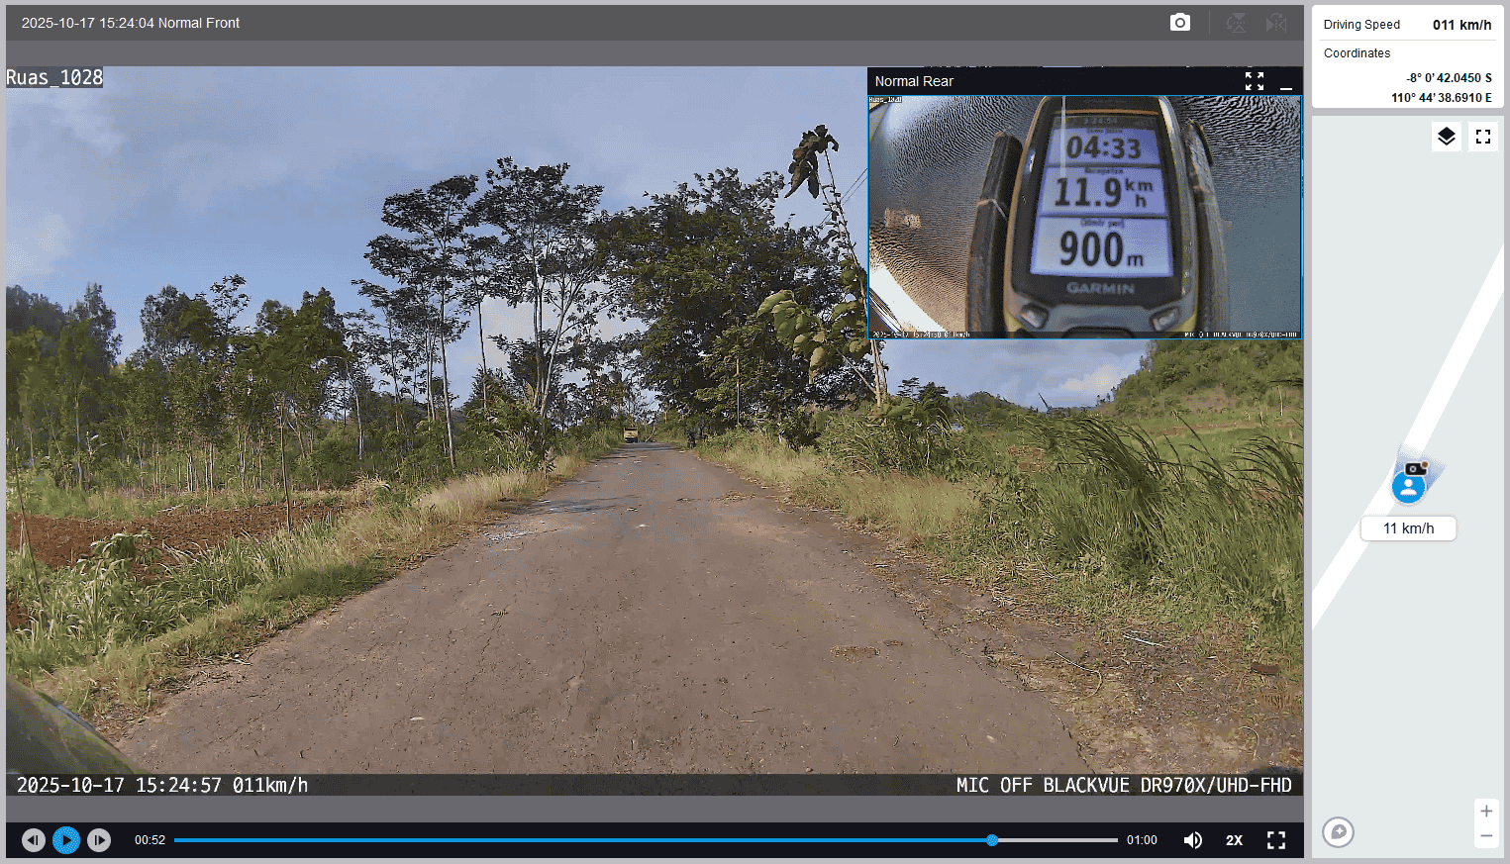Viewport: 1510px width, 864px height.
Task: Minimize the Normal Rear picture-in-picture window
Action: pyautogui.click(x=1286, y=82)
